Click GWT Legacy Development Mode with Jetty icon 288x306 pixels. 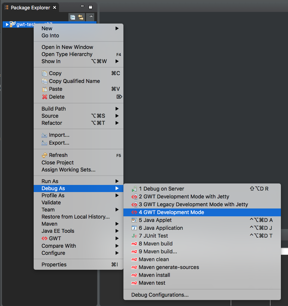pyautogui.click(x=134, y=204)
